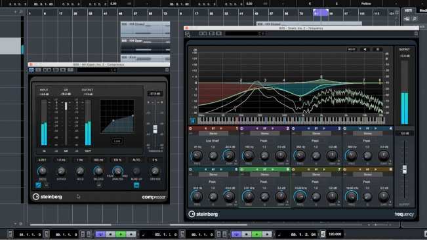
Task: Click the auto release AR button
Action: pos(98,186)
